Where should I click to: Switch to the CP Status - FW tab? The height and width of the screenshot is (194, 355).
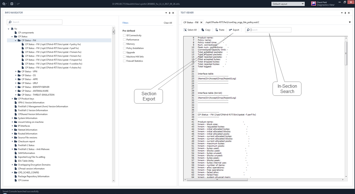point(191,22)
